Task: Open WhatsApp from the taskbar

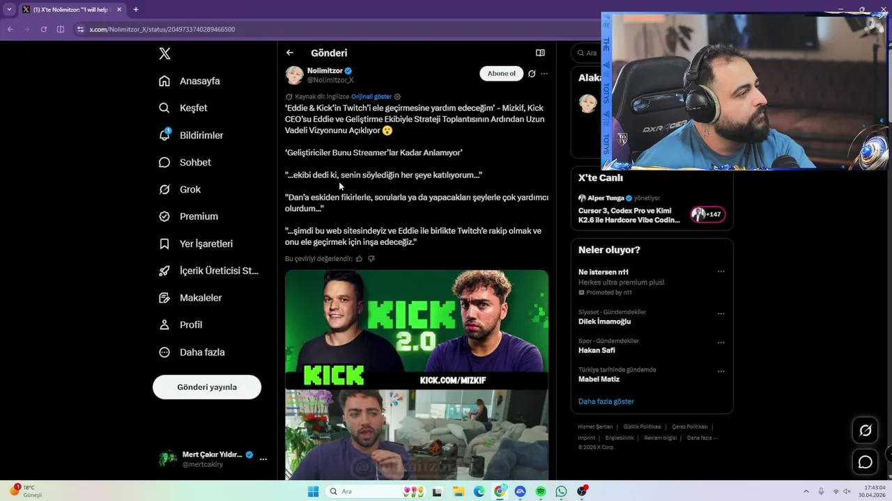Action: [561, 491]
